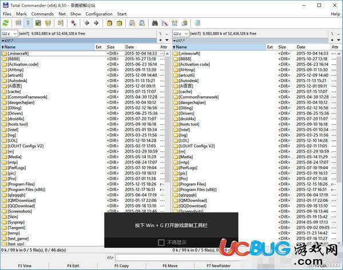Open the Show menu
The height and width of the screenshot is (270, 343).
[x=75, y=14]
